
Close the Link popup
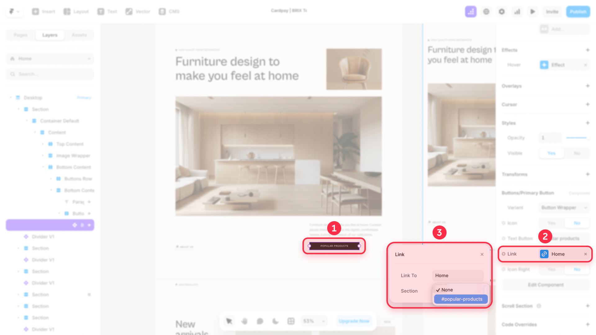click(482, 254)
